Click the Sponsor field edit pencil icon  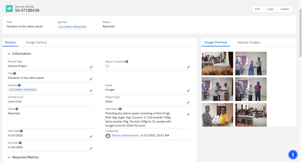click(x=91, y=91)
